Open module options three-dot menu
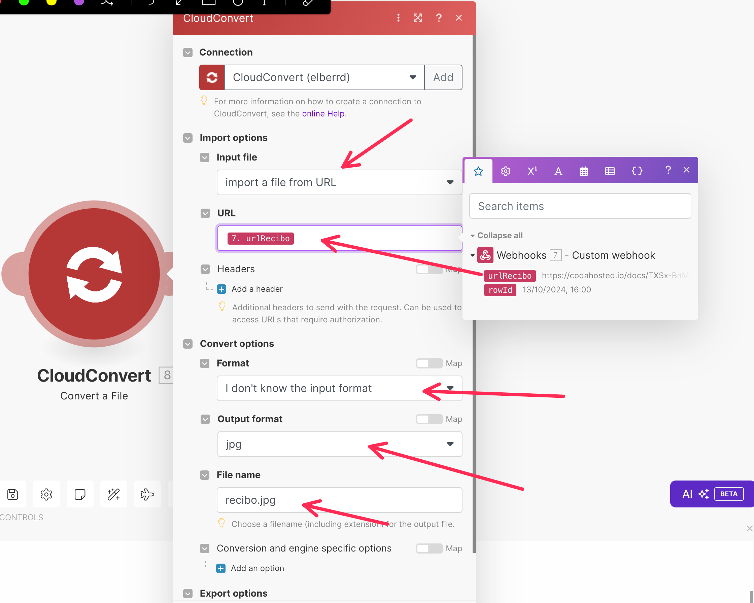Image resolution: width=754 pixels, height=603 pixels. pyautogui.click(x=398, y=18)
